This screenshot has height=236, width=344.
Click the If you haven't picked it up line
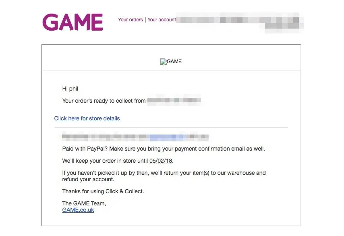click(164, 173)
